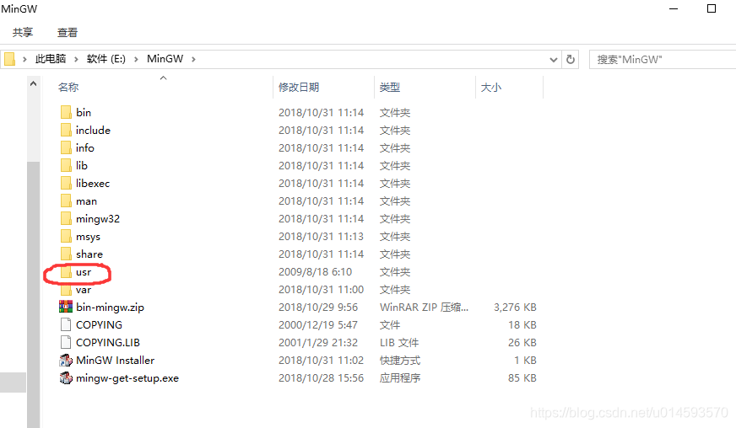736x428 pixels.
Task: Select the msys folder icon
Action: (x=66, y=236)
